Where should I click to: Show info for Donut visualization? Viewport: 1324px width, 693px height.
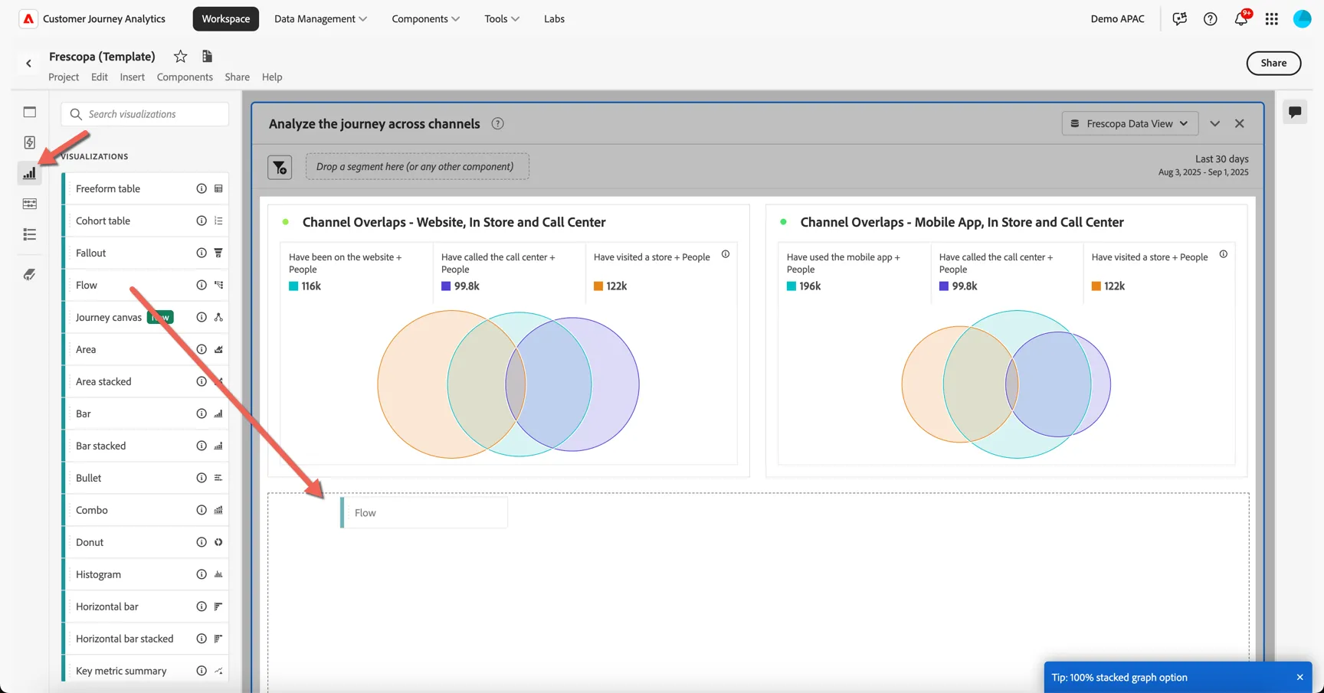[x=202, y=542]
